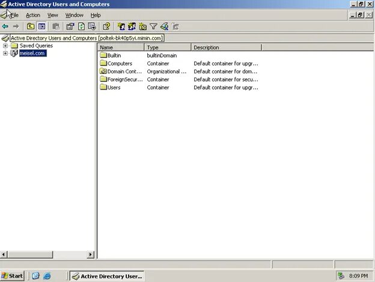Screen dimensions: 375x282
Task: Open the File menu
Action: [x=14, y=15]
